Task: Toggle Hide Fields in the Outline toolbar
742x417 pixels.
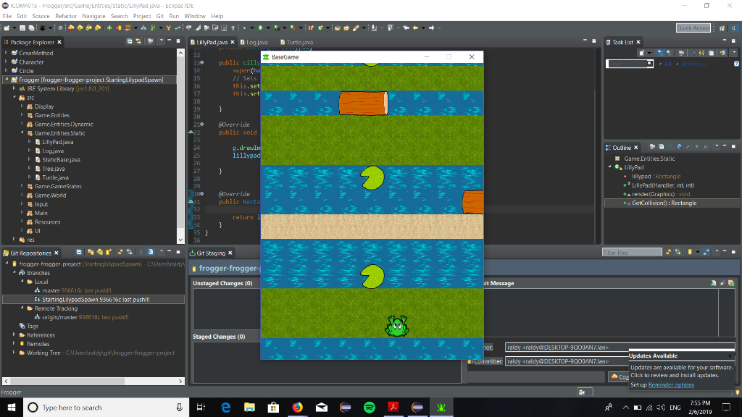Action: pos(679,147)
